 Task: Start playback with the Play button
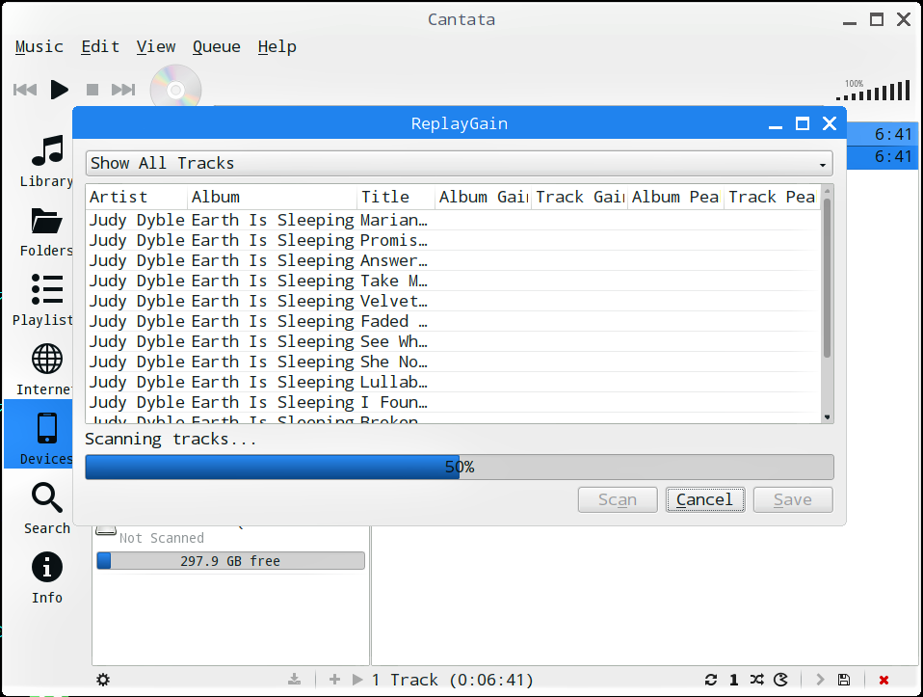(59, 90)
